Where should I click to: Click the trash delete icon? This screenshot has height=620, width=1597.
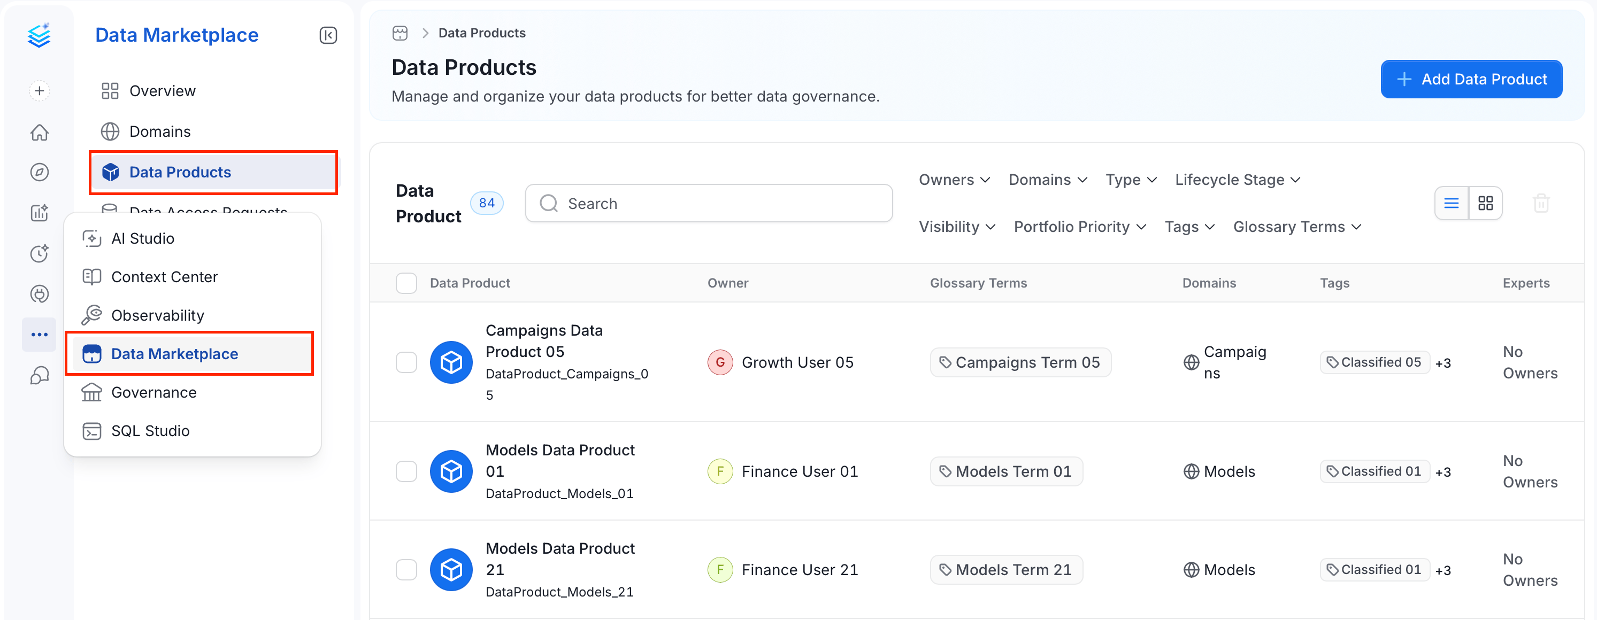[1541, 203]
